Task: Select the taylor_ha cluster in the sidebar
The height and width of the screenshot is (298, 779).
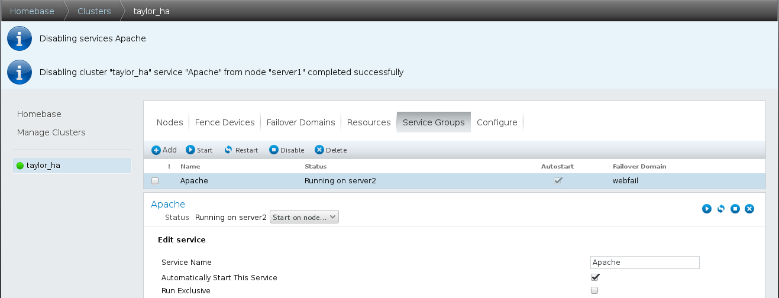Action: coord(72,166)
